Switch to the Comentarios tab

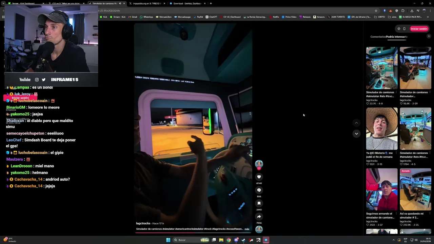pos(378,37)
